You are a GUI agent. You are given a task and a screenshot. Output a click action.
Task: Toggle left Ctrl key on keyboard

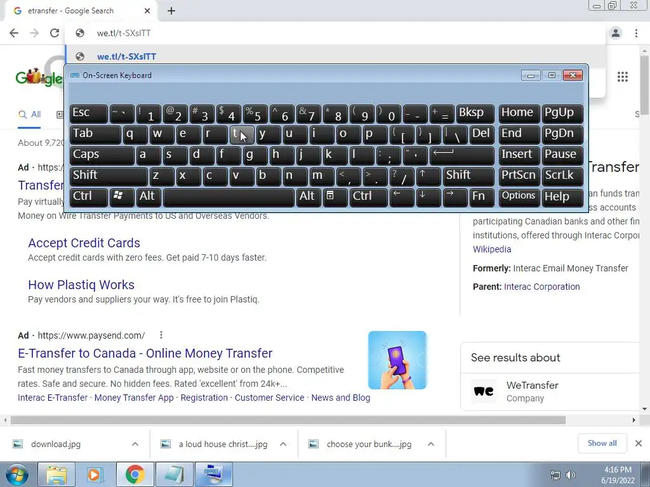pyautogui.click(x=89, y=197)
